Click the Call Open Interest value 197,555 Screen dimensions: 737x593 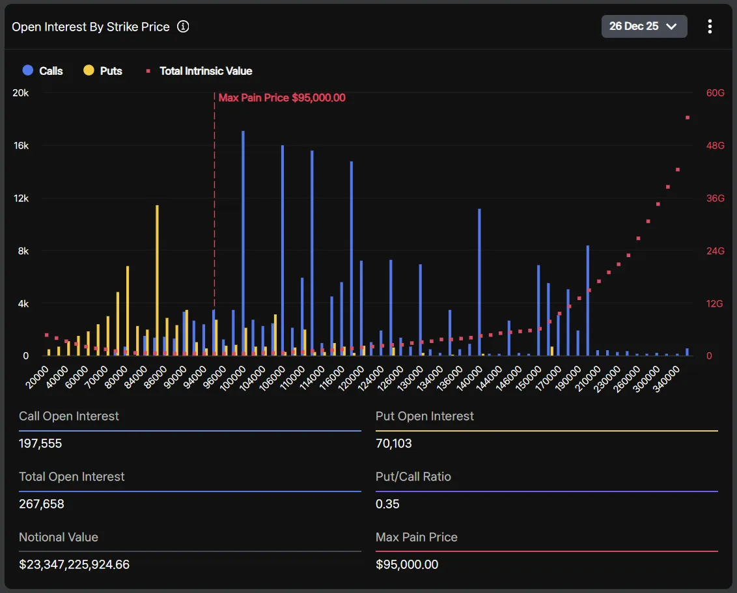point(40,444)
